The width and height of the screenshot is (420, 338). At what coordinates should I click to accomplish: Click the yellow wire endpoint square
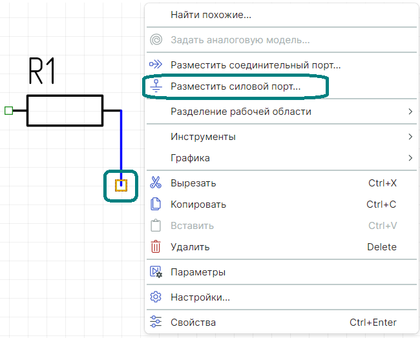click(x=121, y=186)
